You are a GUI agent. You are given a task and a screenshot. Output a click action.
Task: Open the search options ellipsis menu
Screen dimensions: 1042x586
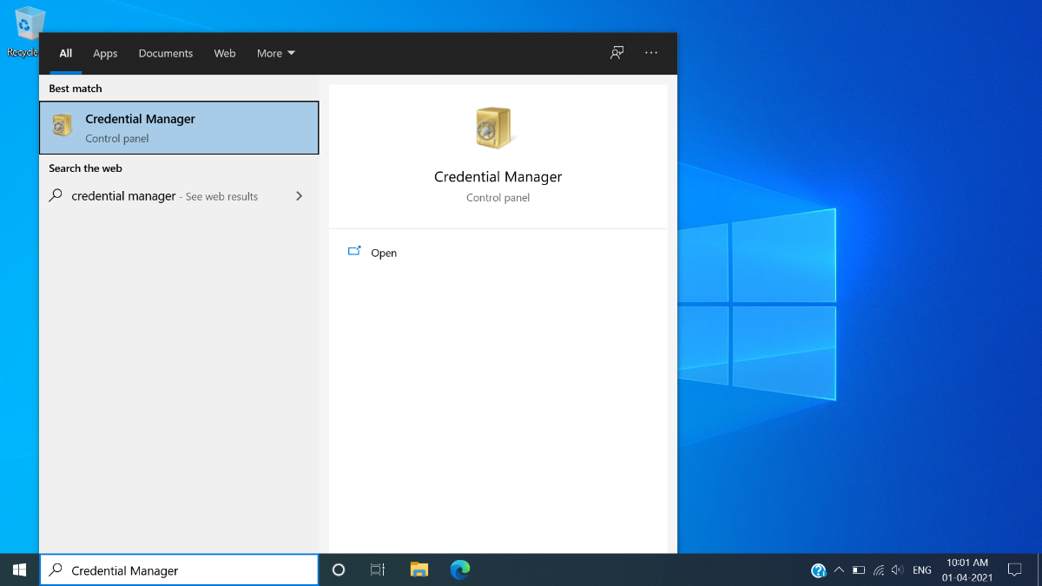[x=651, y=53]
